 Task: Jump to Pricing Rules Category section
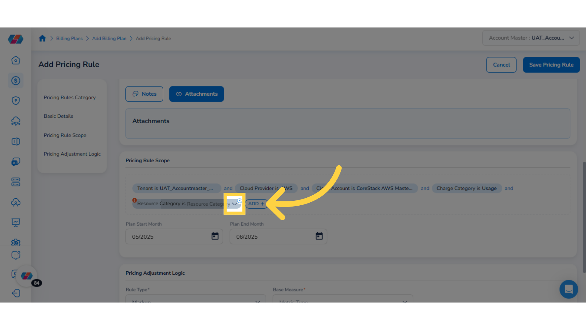pos(70,97)
